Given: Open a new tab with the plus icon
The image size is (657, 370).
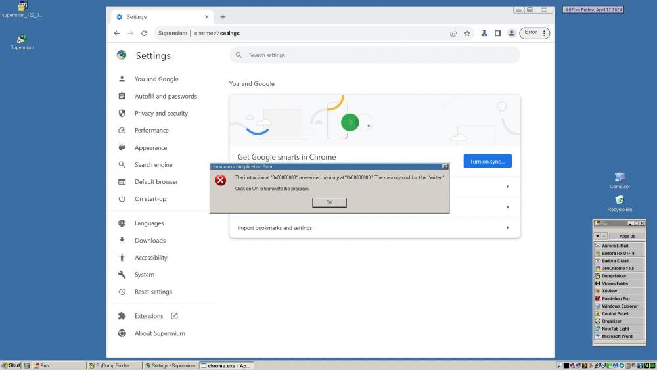Looking at the screenshot, I should (223, 17).
